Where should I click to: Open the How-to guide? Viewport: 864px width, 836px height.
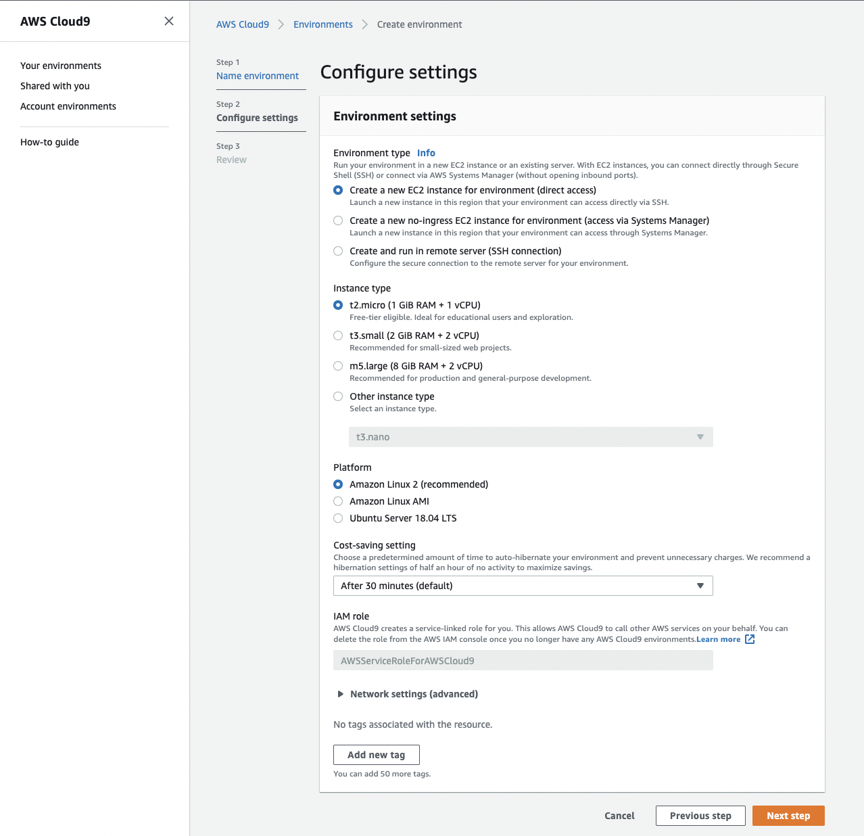[49, 142]
